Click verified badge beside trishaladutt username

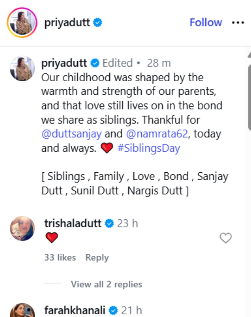pyautogui.click(x=109, y=223)
